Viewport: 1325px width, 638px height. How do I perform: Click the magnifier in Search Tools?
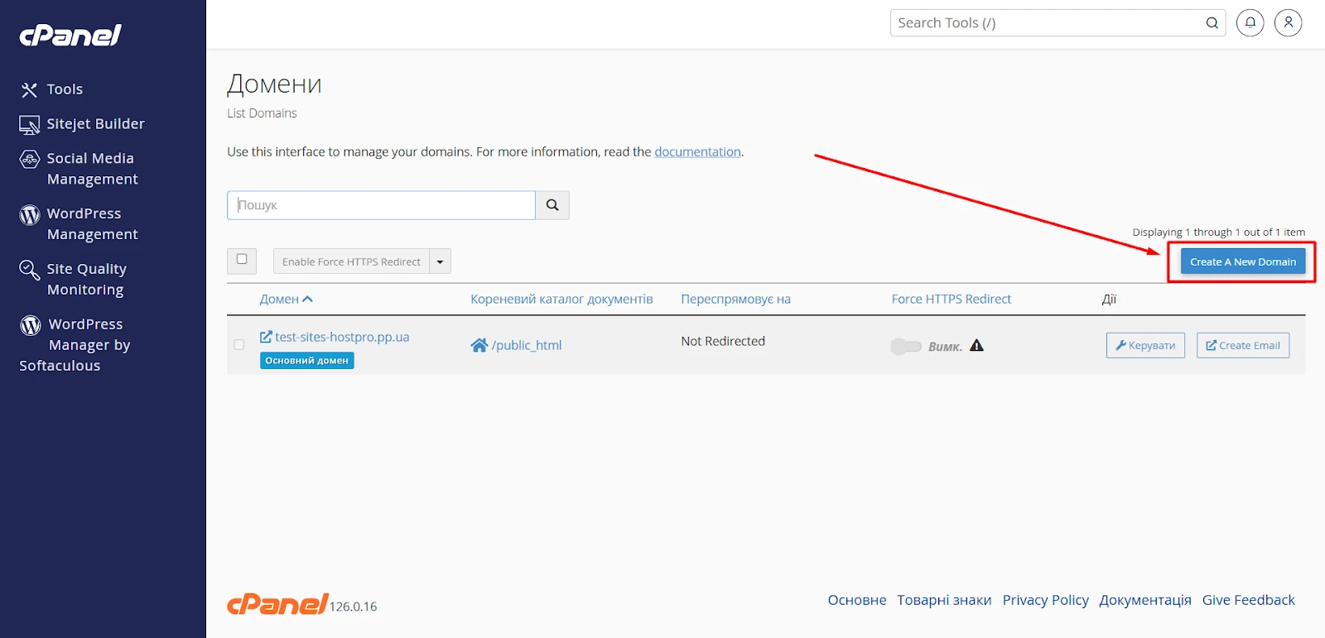(1212, 23)
